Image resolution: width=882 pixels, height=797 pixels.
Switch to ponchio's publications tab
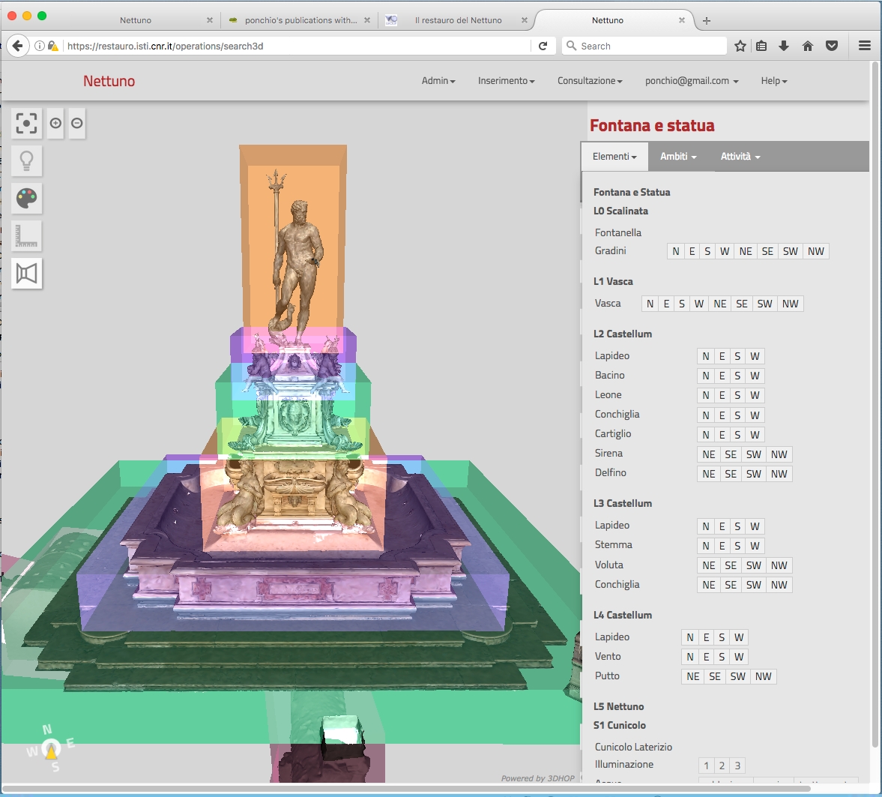coord(301,20)
